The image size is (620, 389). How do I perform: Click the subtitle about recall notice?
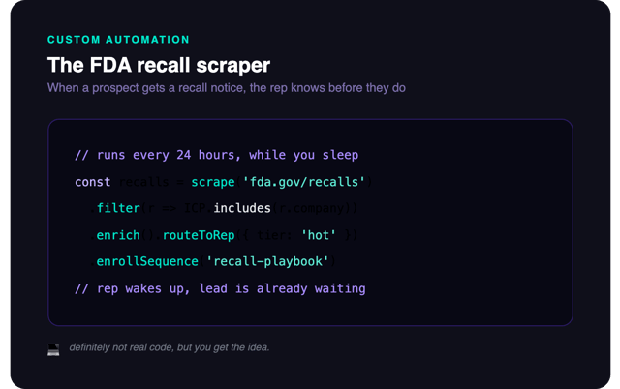pyautogui.click(x=227, y=88)
